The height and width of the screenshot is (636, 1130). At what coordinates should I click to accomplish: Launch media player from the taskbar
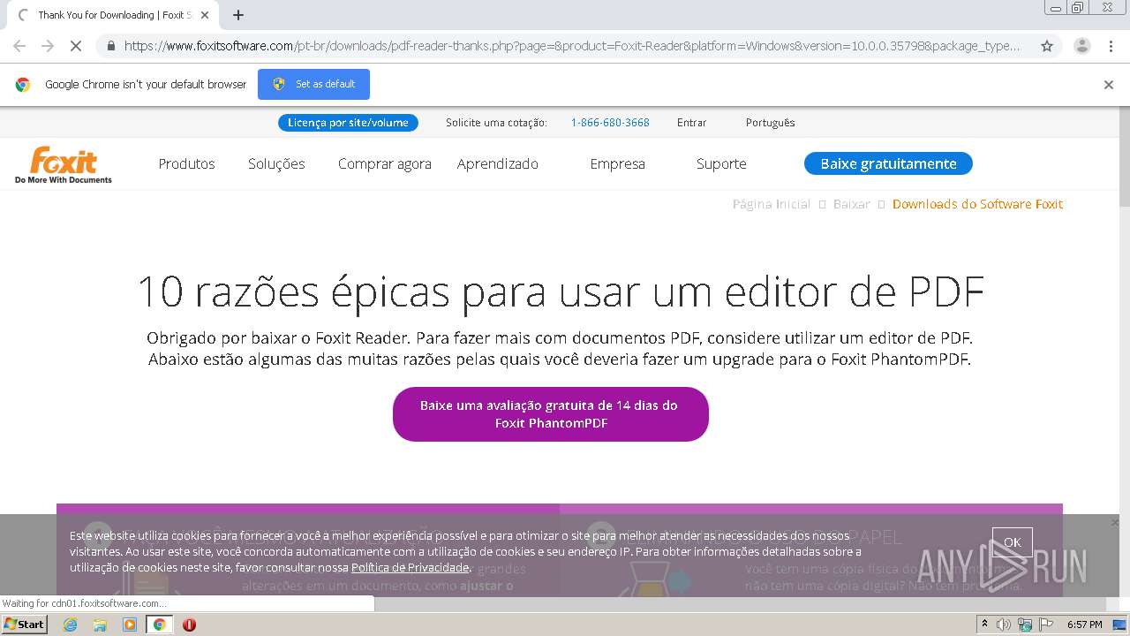point(130,625)
